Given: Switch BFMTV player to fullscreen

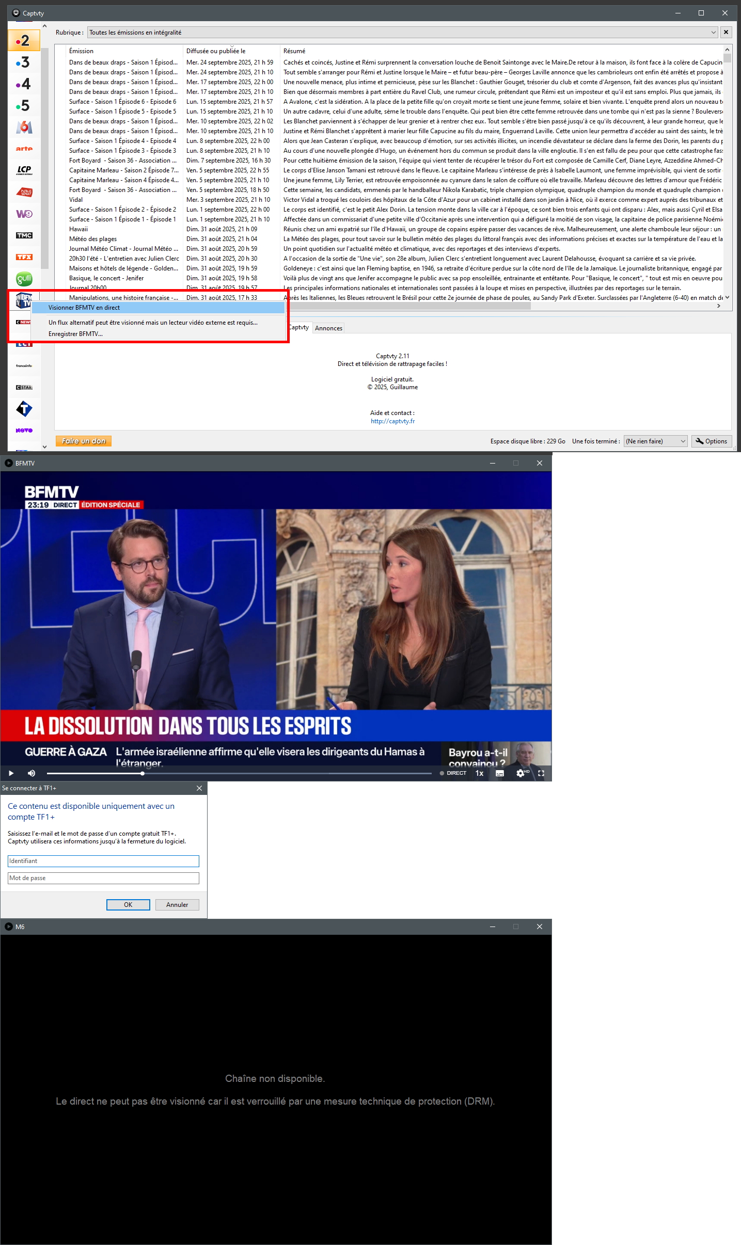Looking at the screenshot, I should pyautogui.click(x=541, y=773).
